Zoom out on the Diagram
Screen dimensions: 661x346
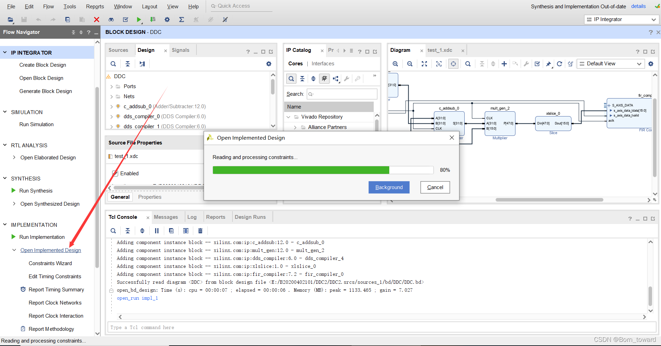point(410,64)
